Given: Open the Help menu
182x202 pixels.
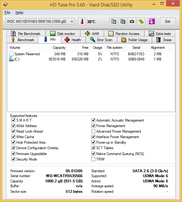Looking at the screenshot, I should point(19,13).
